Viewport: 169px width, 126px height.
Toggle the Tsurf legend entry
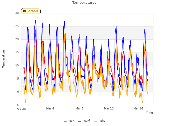[x=84, y=121]
